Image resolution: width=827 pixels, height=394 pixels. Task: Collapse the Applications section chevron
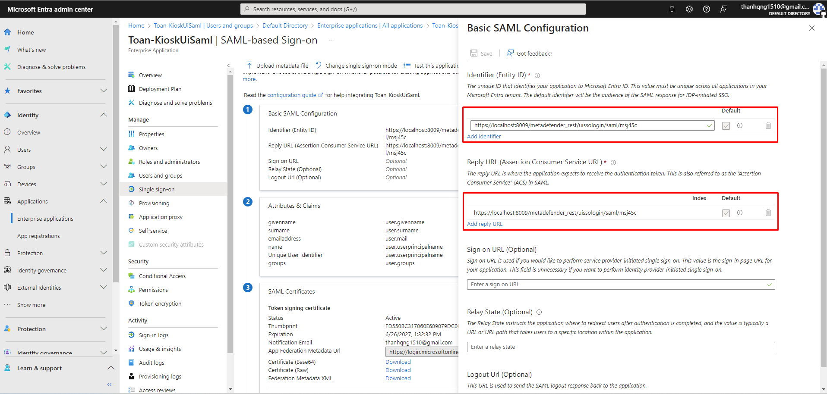(x=104, y=201)
